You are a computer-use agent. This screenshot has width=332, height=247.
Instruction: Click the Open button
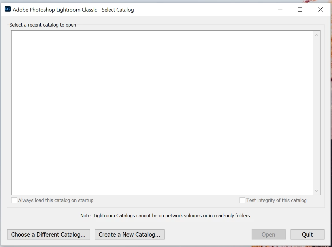(269, 235)
